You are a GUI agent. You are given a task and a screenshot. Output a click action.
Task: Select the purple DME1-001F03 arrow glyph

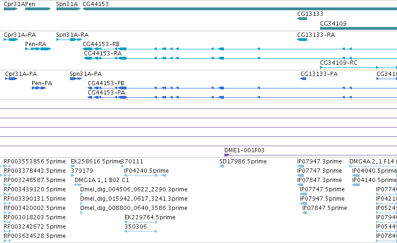227,155
